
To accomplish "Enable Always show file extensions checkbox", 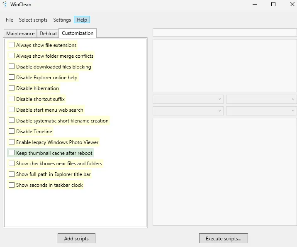I will [x=12, y=45].
